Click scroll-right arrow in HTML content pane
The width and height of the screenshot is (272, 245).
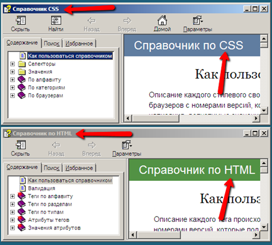pyautogui.click(x=257, y=235)
